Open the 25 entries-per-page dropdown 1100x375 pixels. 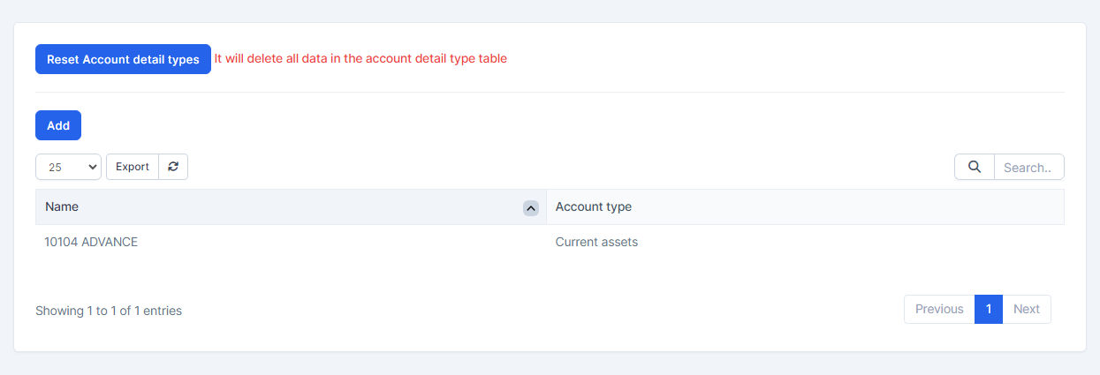point(68,167)
